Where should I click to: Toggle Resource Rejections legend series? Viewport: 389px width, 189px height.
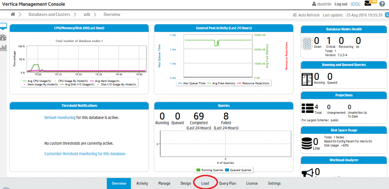click(x=253, y=83)
